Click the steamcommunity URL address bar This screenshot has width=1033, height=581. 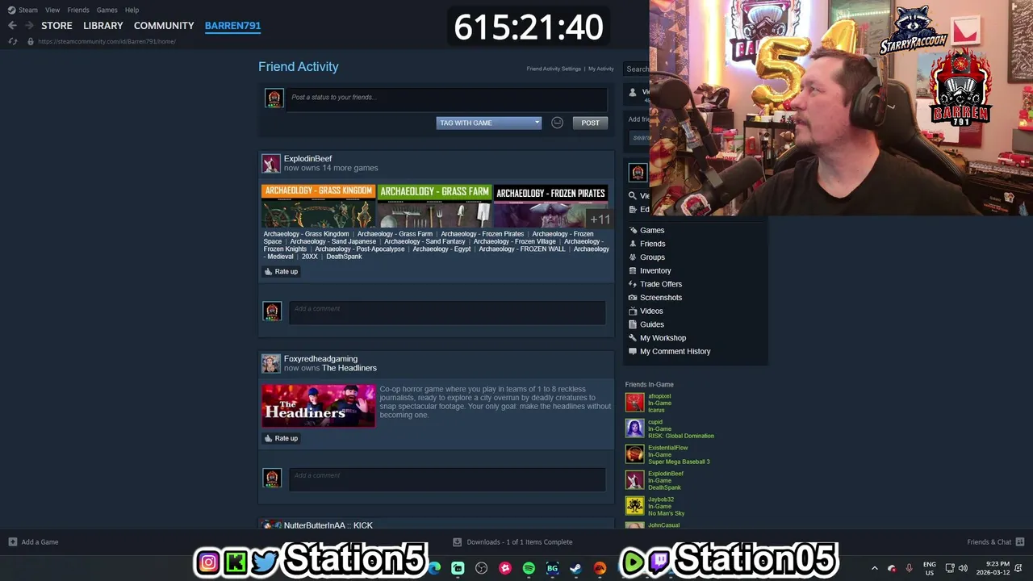(107, 41)
